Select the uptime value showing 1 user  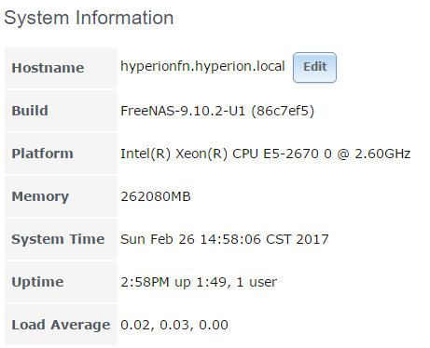[x=199, y=282]
